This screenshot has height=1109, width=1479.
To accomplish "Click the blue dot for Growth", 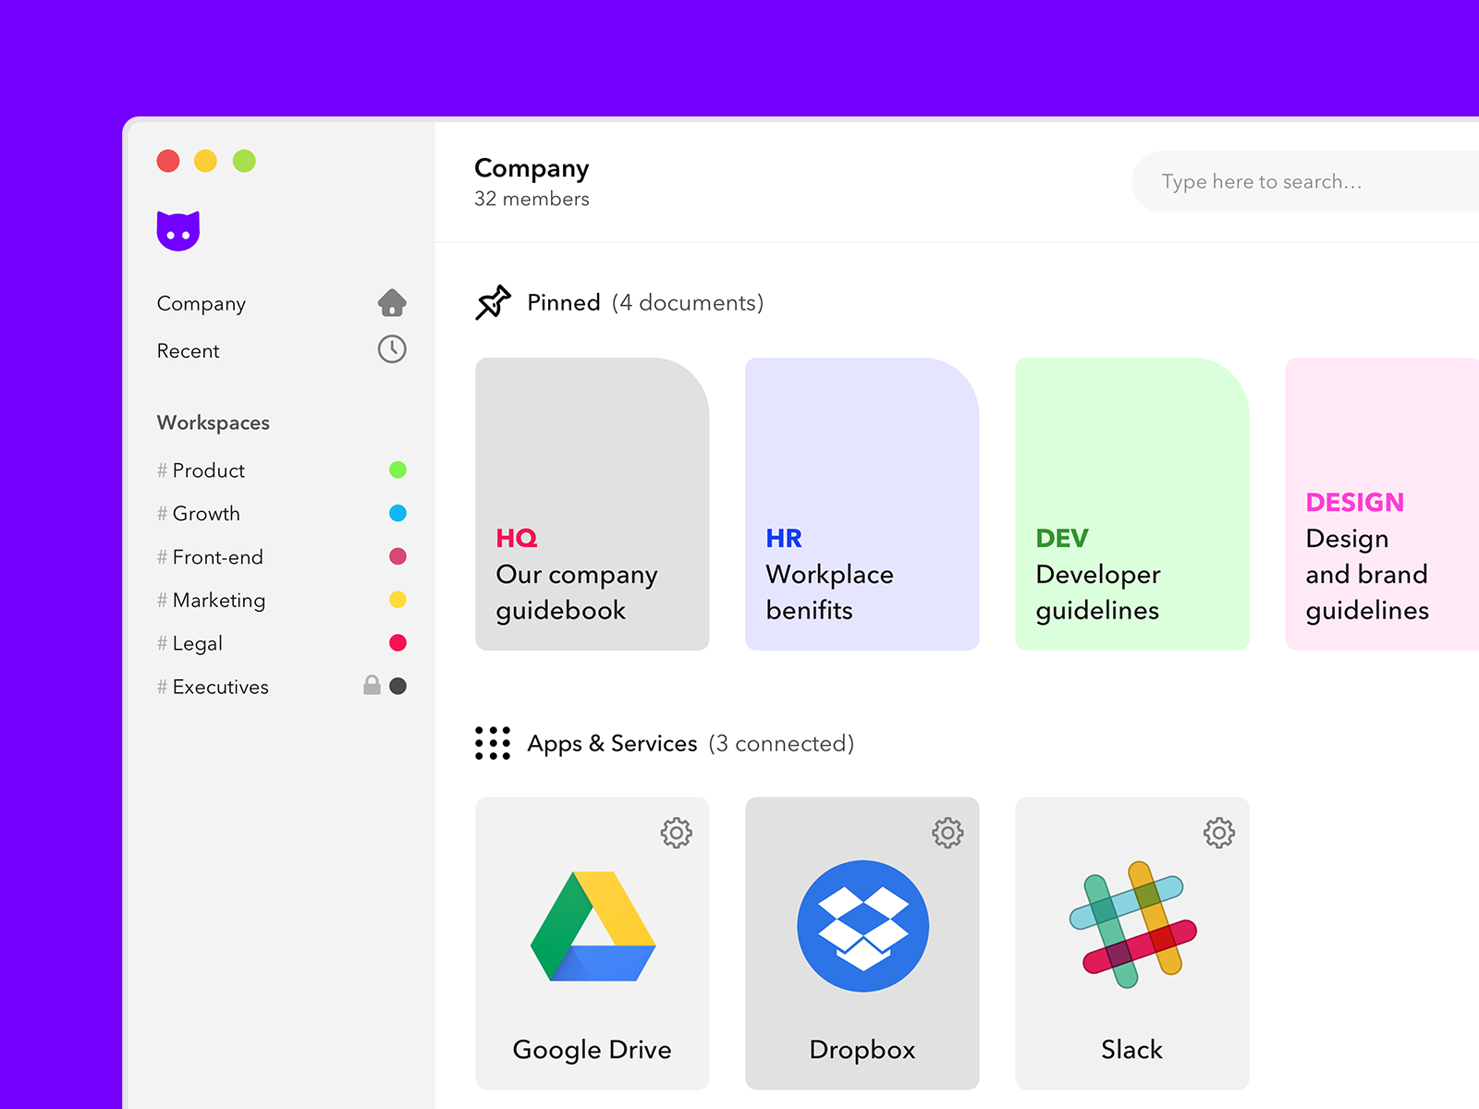I will [398, 513].
